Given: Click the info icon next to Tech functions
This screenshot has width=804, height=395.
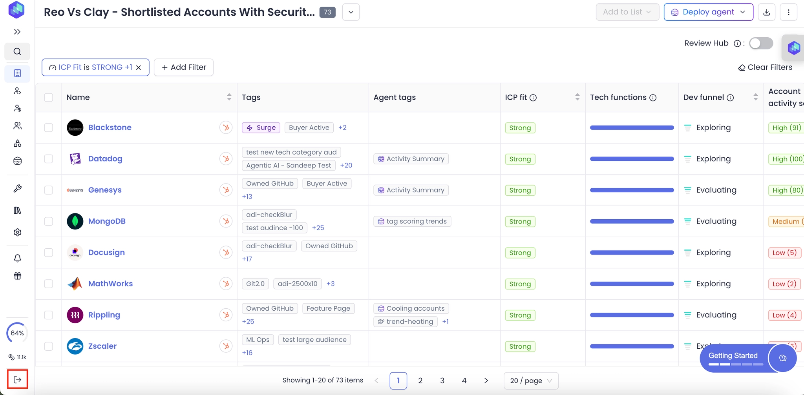Looking at the screenshot, I should coord(653,98).
